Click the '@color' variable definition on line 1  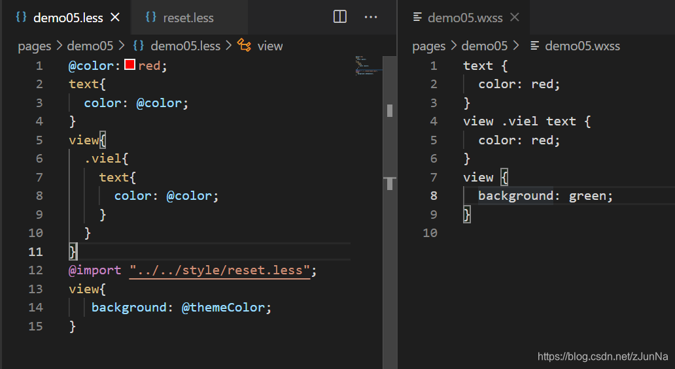91,66
